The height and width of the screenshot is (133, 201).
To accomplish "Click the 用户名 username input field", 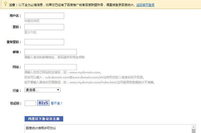I will 44,16.
